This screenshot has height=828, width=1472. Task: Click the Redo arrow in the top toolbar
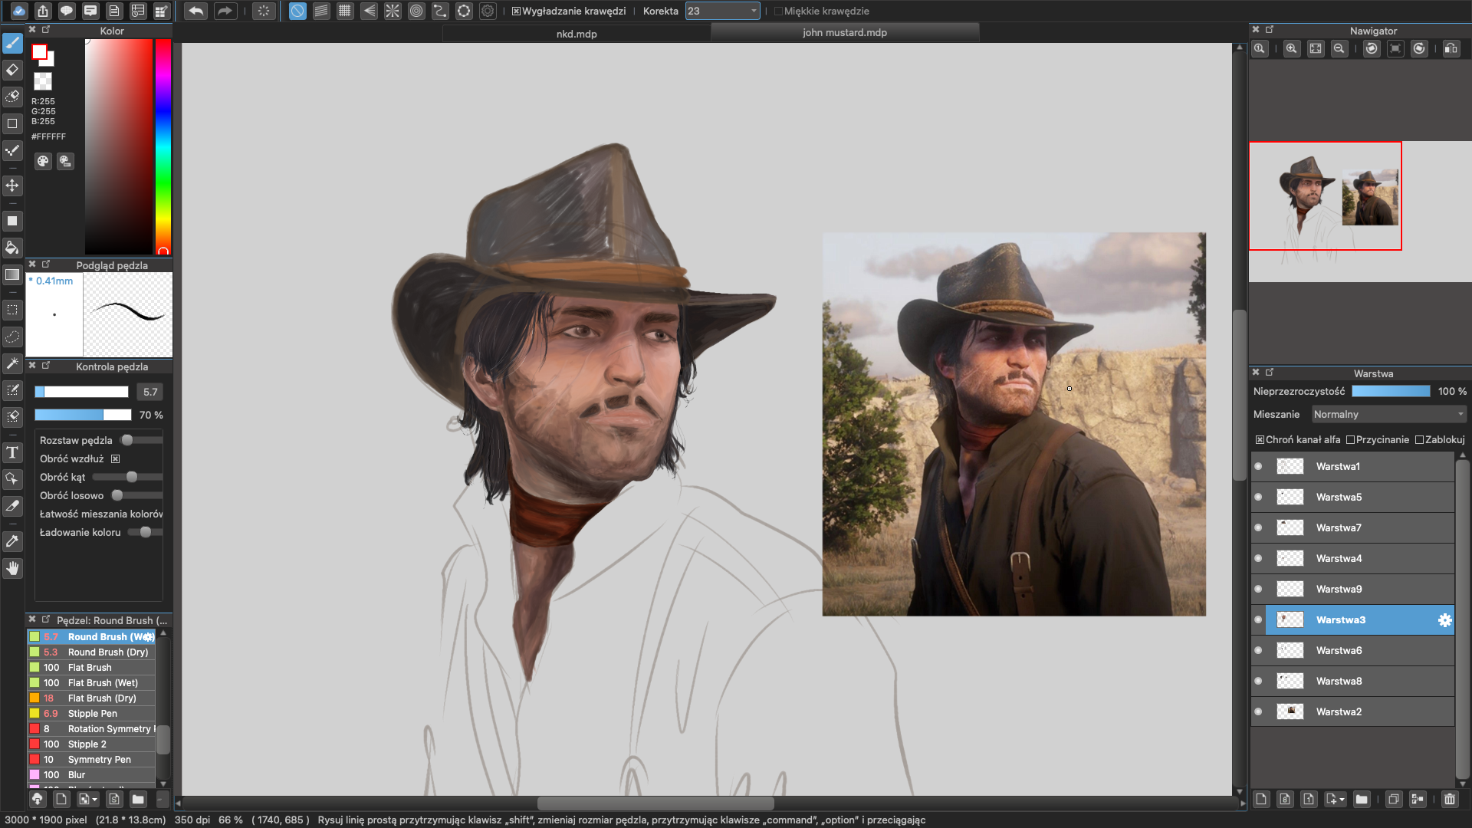click(x=225, y=11)
